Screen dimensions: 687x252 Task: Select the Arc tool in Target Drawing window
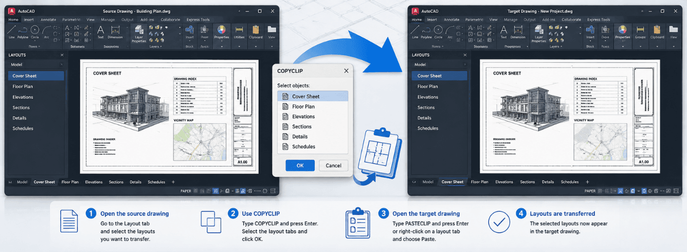(x=449, y=32)
